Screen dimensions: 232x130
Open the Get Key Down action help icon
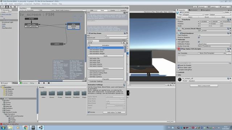click(125, 33)
